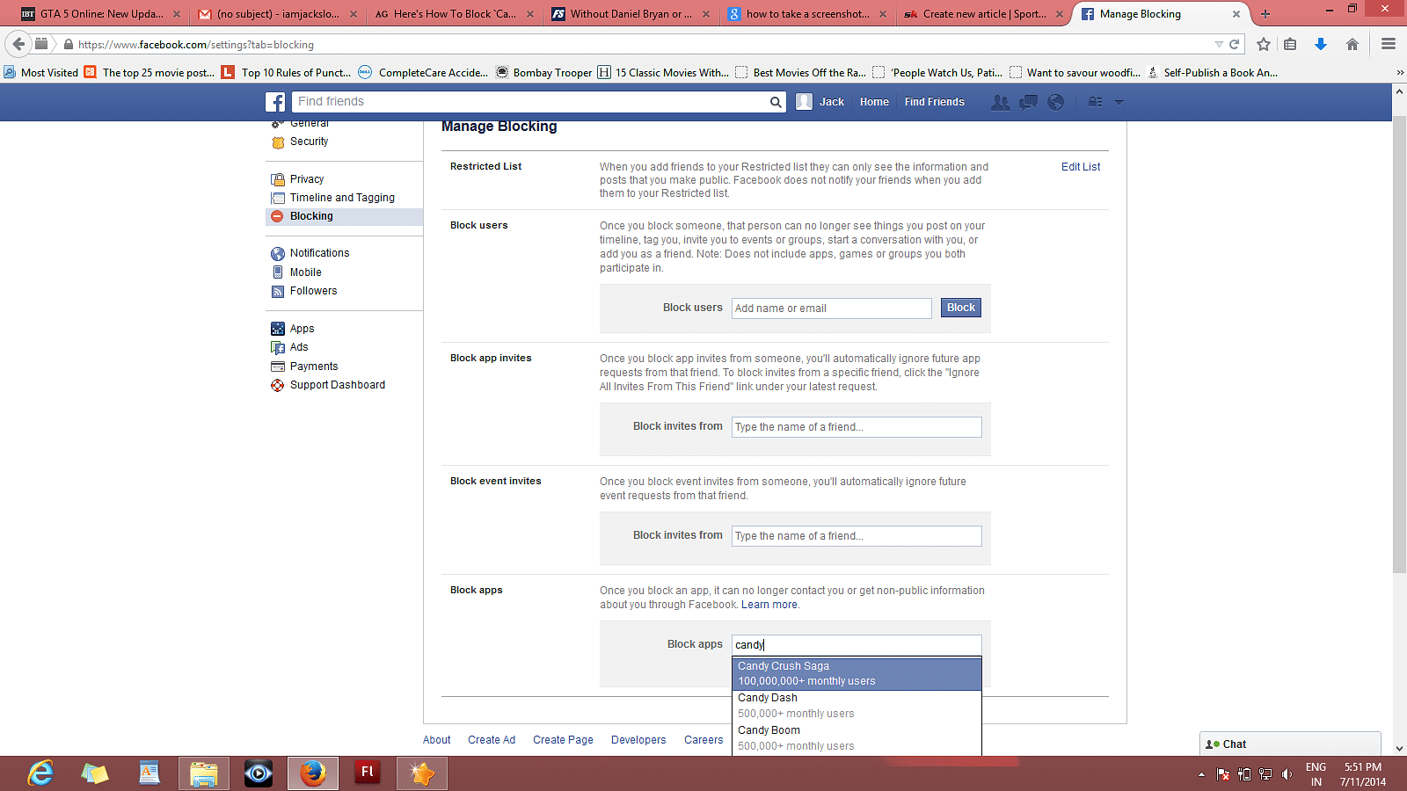Open Internet Explorer from the taskbar
Screen dimensions: 1407x791
coord(40,773)
